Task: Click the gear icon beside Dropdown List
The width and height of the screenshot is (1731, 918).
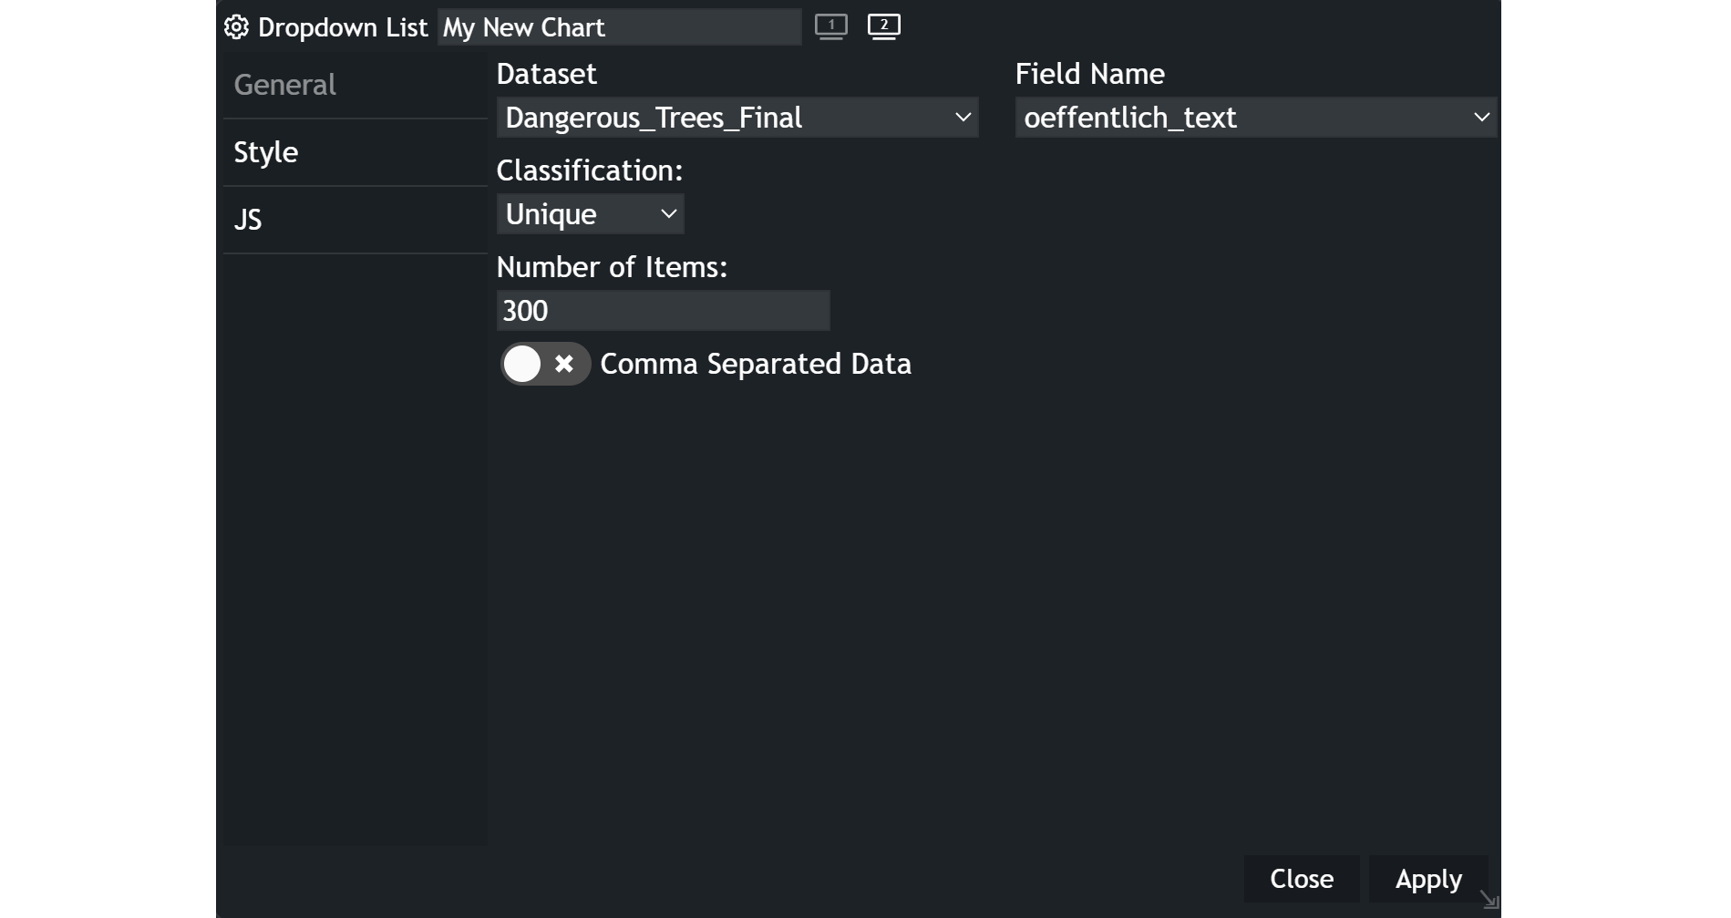Action: pos(236,27)
